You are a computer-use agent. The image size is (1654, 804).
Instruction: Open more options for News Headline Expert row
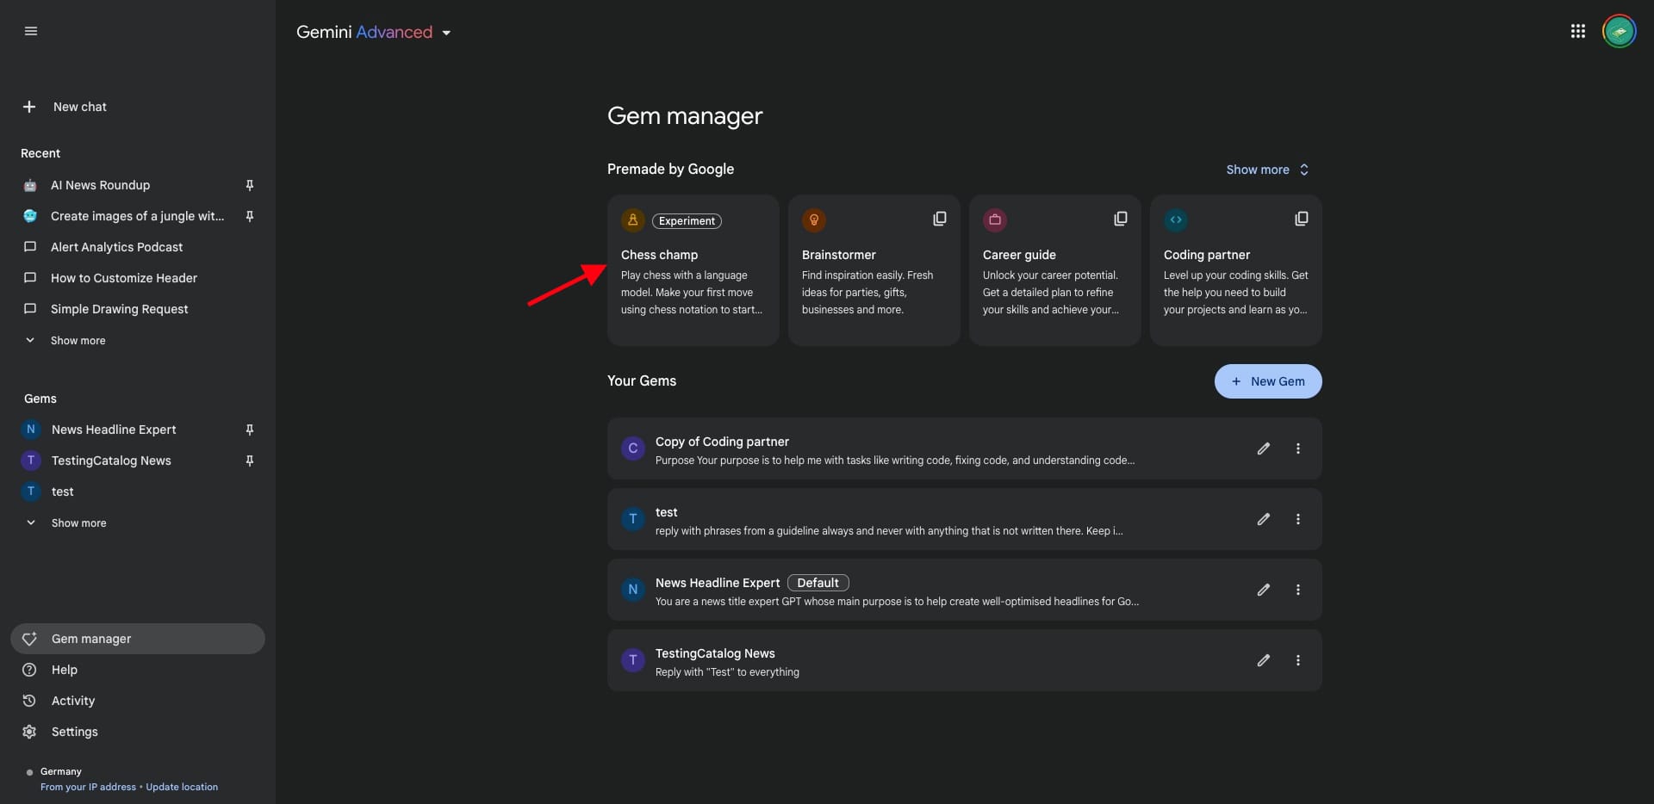pyautogui.click(x=1297, y=590)
